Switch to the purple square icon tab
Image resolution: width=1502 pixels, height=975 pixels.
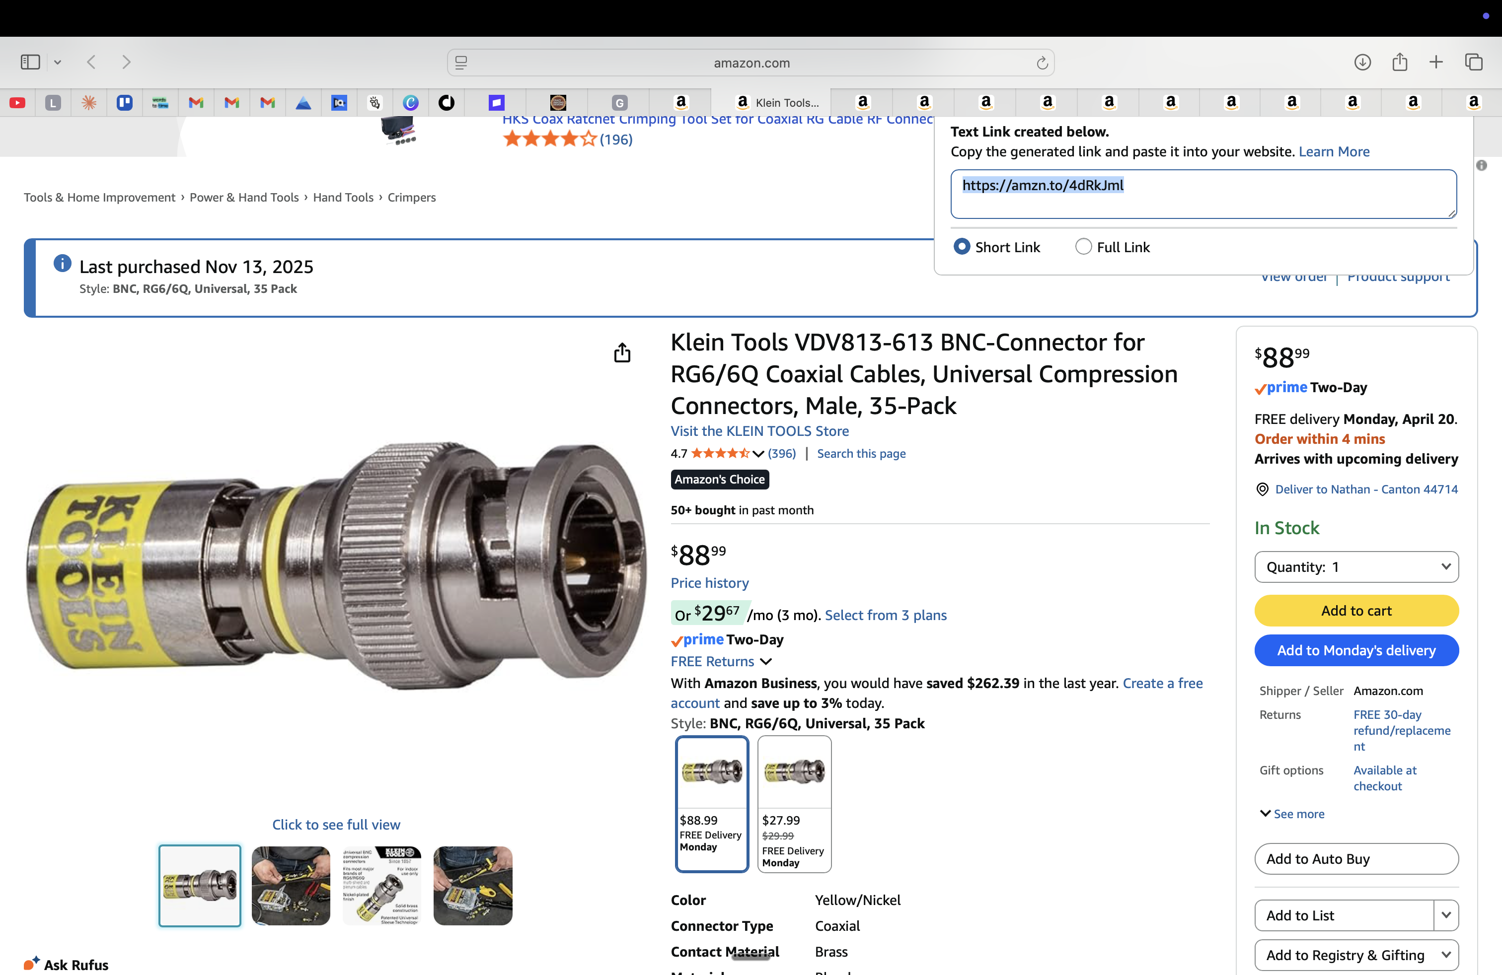497,102
